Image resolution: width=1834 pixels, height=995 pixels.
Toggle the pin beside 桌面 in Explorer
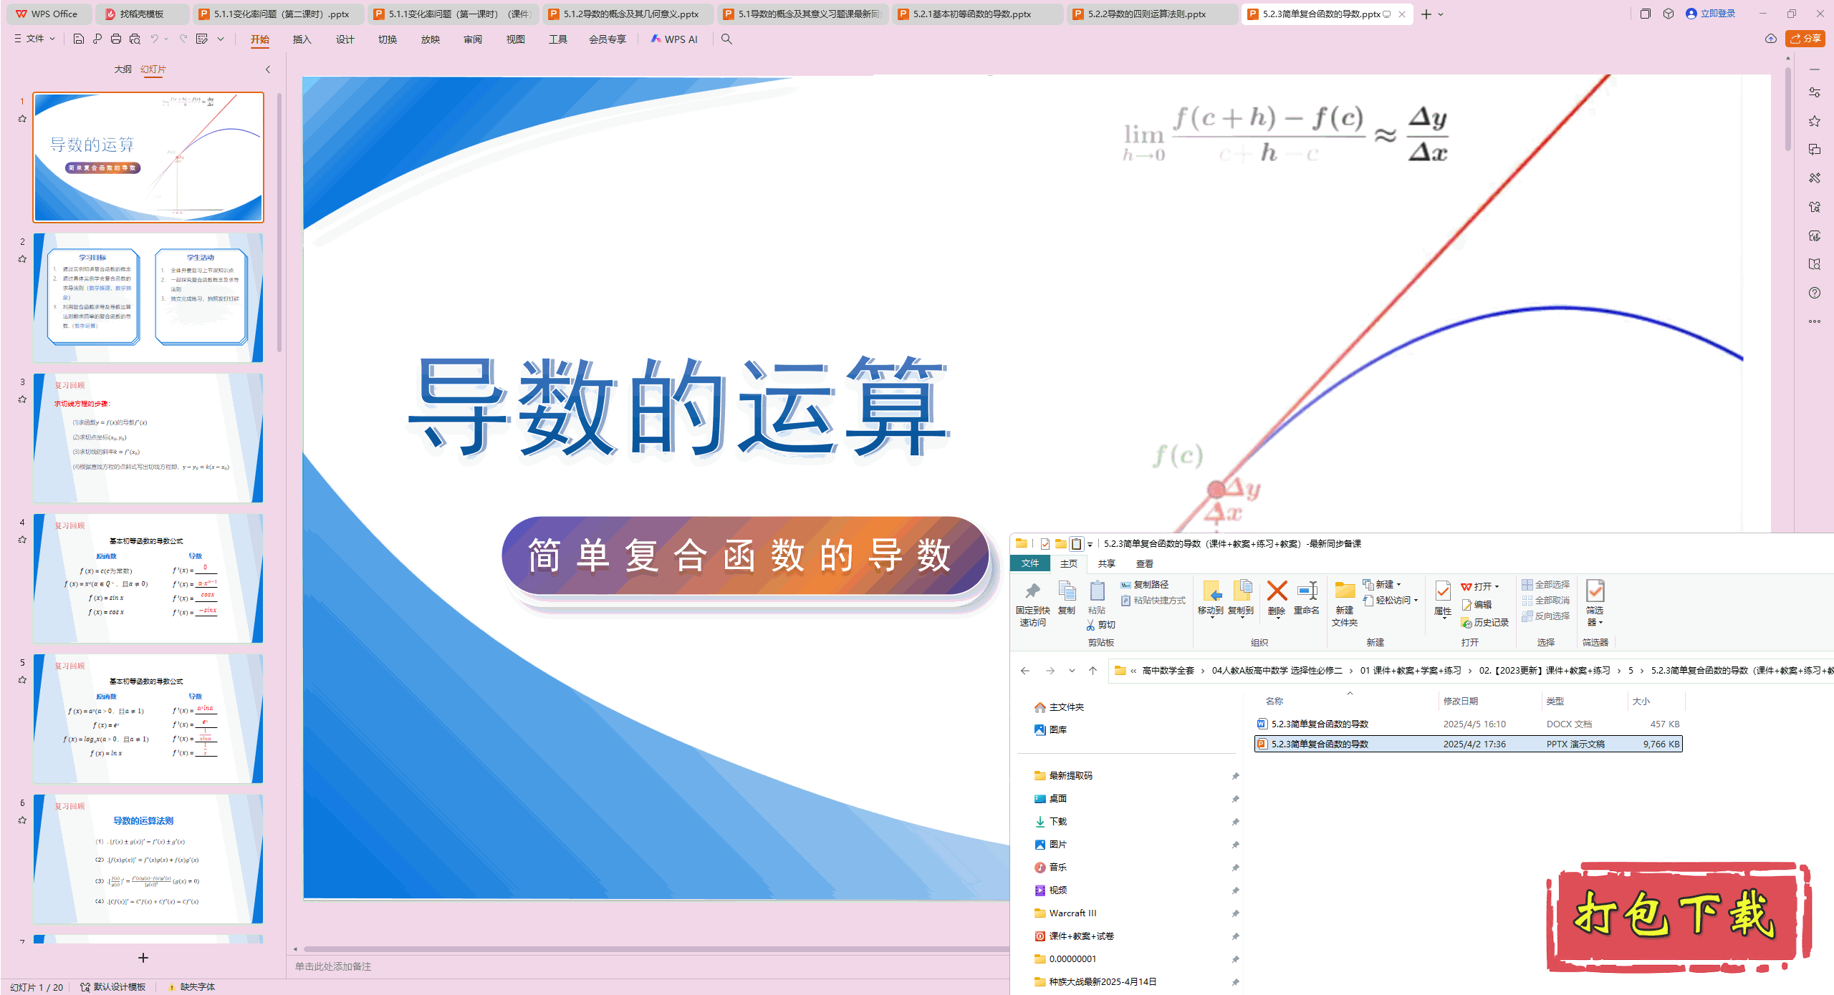point(1235,799)
